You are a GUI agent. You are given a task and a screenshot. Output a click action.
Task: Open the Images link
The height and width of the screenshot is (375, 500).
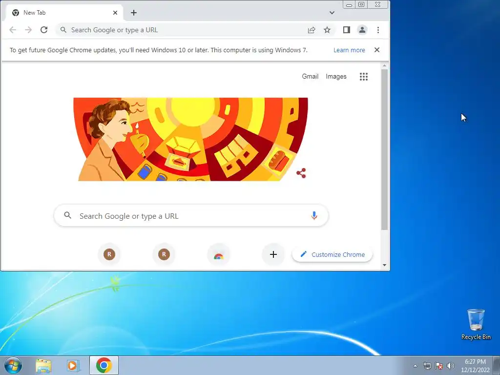(x=336, y=76)
